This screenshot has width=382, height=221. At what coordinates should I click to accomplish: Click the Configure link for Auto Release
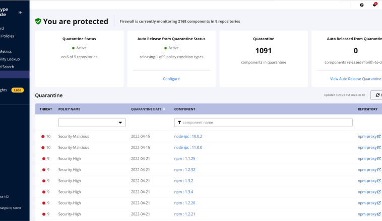pyautogui.click(x=171, y=79)
